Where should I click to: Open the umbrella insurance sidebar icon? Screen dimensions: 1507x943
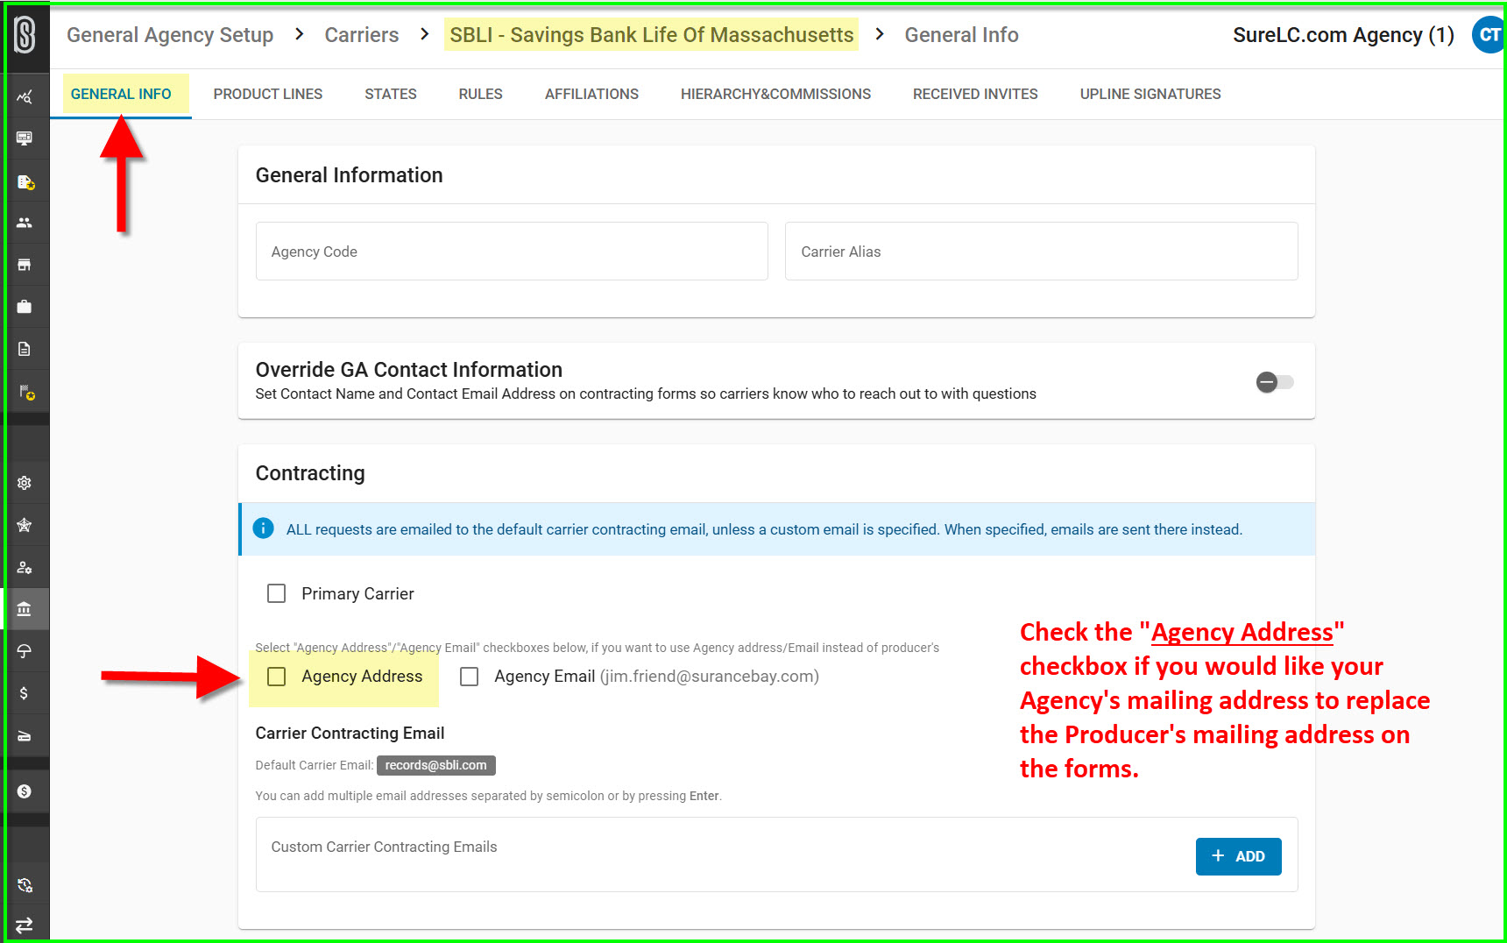point(25,651)
